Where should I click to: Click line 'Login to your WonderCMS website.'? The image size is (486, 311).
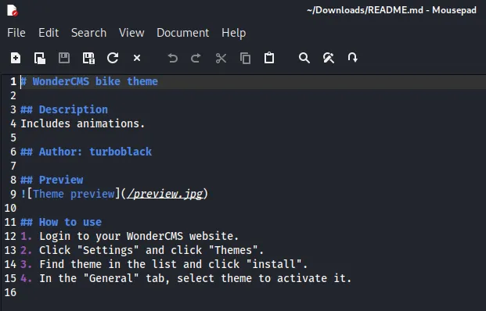pyautogui.click(x=139, y=237)
